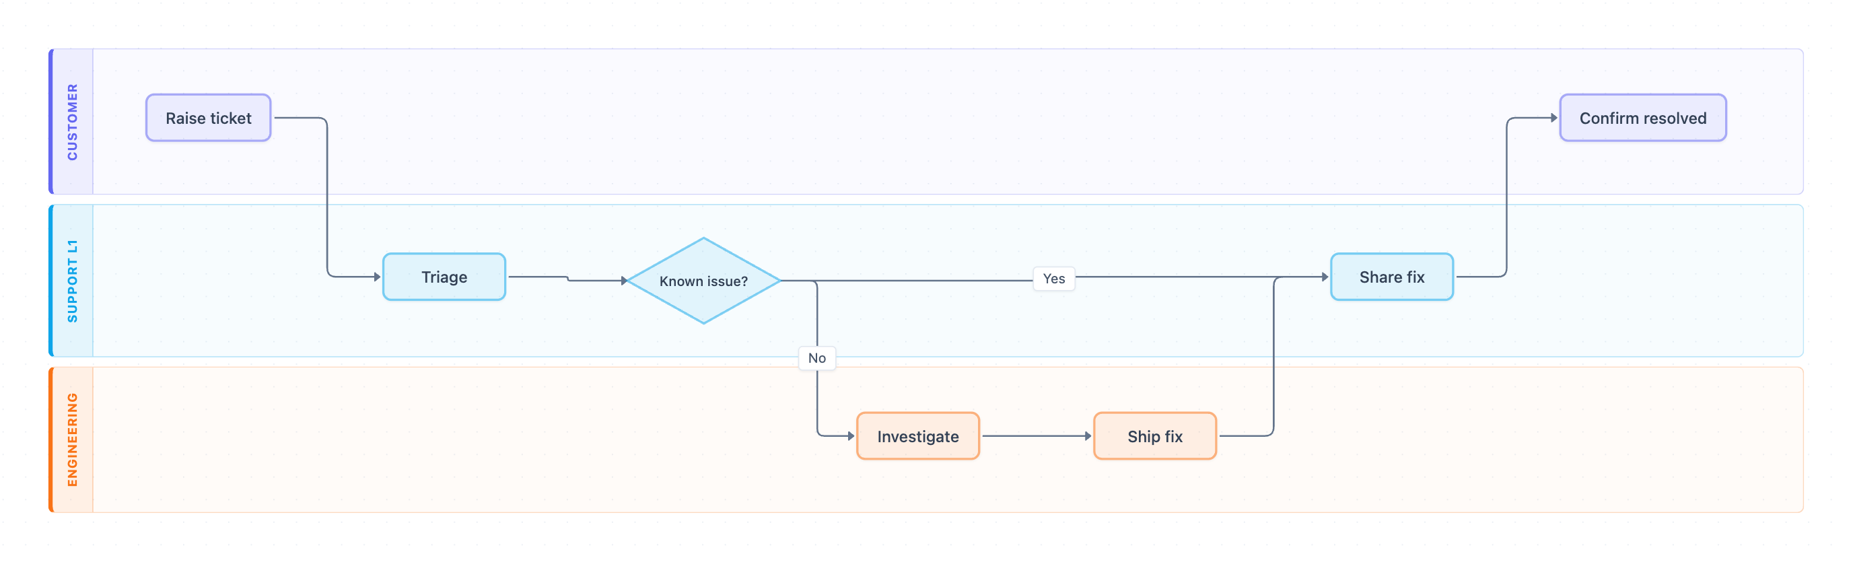Select the Known issue? decision diamond
Image resolution: width=1853 pixels, height=562 pixels.
703,281
